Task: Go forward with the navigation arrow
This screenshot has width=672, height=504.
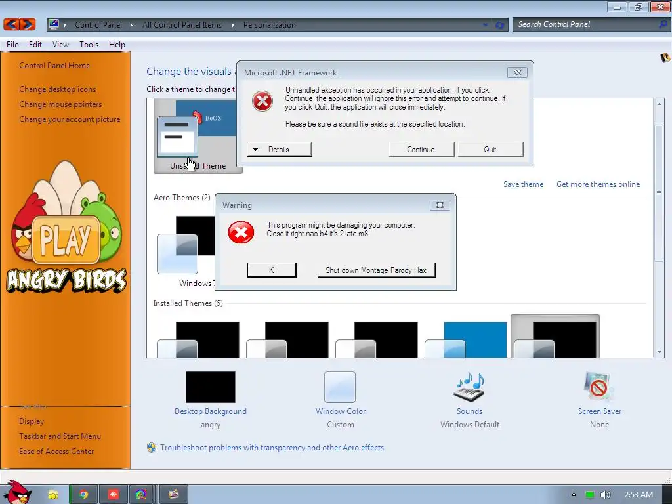Action: click(x=27, y=24)
